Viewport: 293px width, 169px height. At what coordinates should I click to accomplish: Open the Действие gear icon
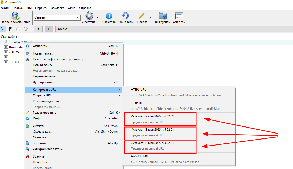(x=89, y=16)
